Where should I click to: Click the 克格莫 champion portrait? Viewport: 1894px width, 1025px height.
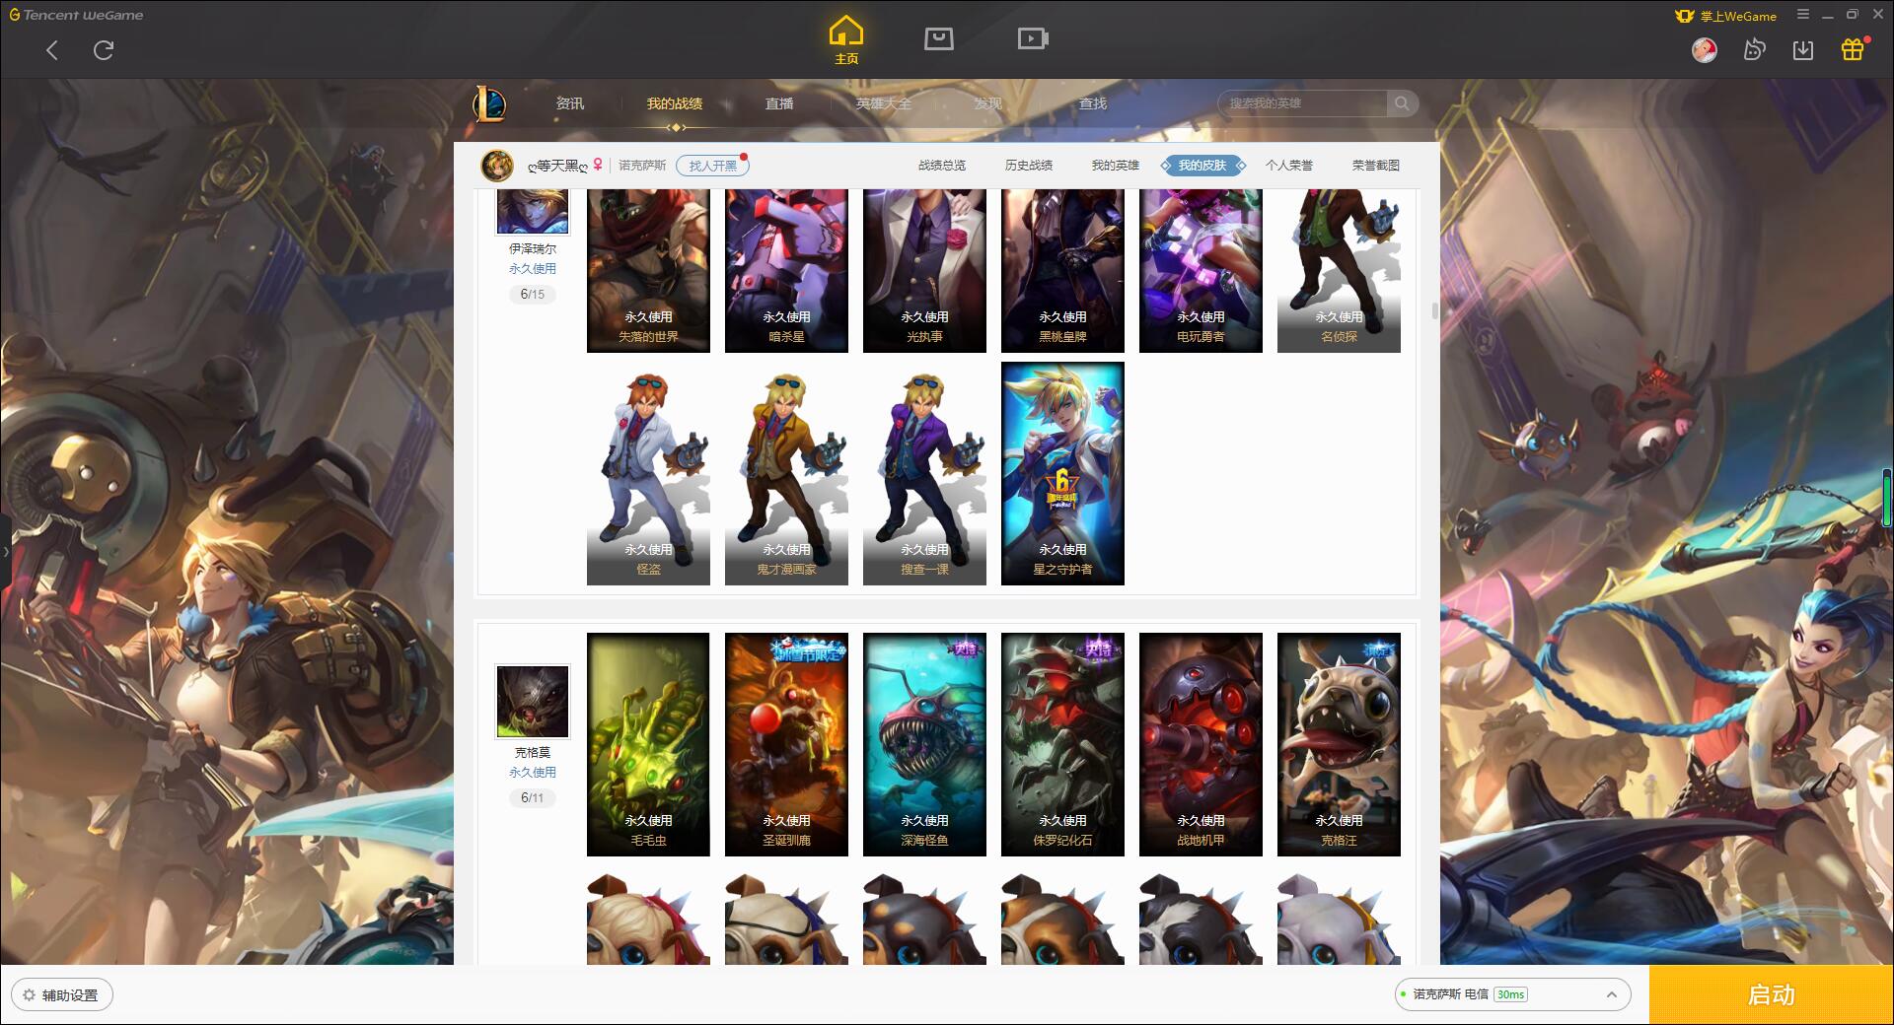pyautogui.click(x=532, y=702)
